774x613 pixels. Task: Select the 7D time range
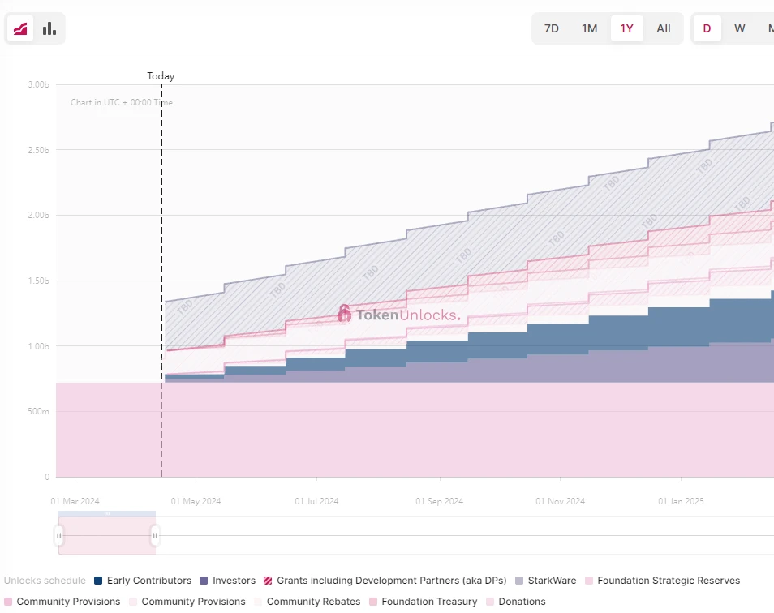[552, 28]
